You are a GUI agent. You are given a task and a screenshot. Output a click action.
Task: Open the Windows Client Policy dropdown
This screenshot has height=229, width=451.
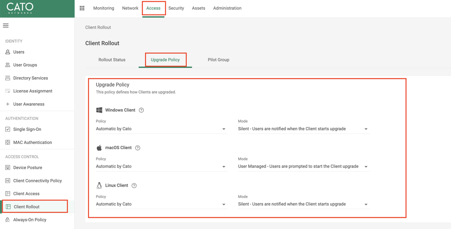pyautogui.click(x=161, y=129)
